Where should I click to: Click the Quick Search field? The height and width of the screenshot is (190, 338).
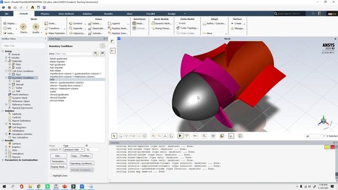tap(289, 14)
